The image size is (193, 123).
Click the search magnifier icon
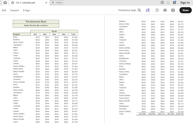[139, 10]
